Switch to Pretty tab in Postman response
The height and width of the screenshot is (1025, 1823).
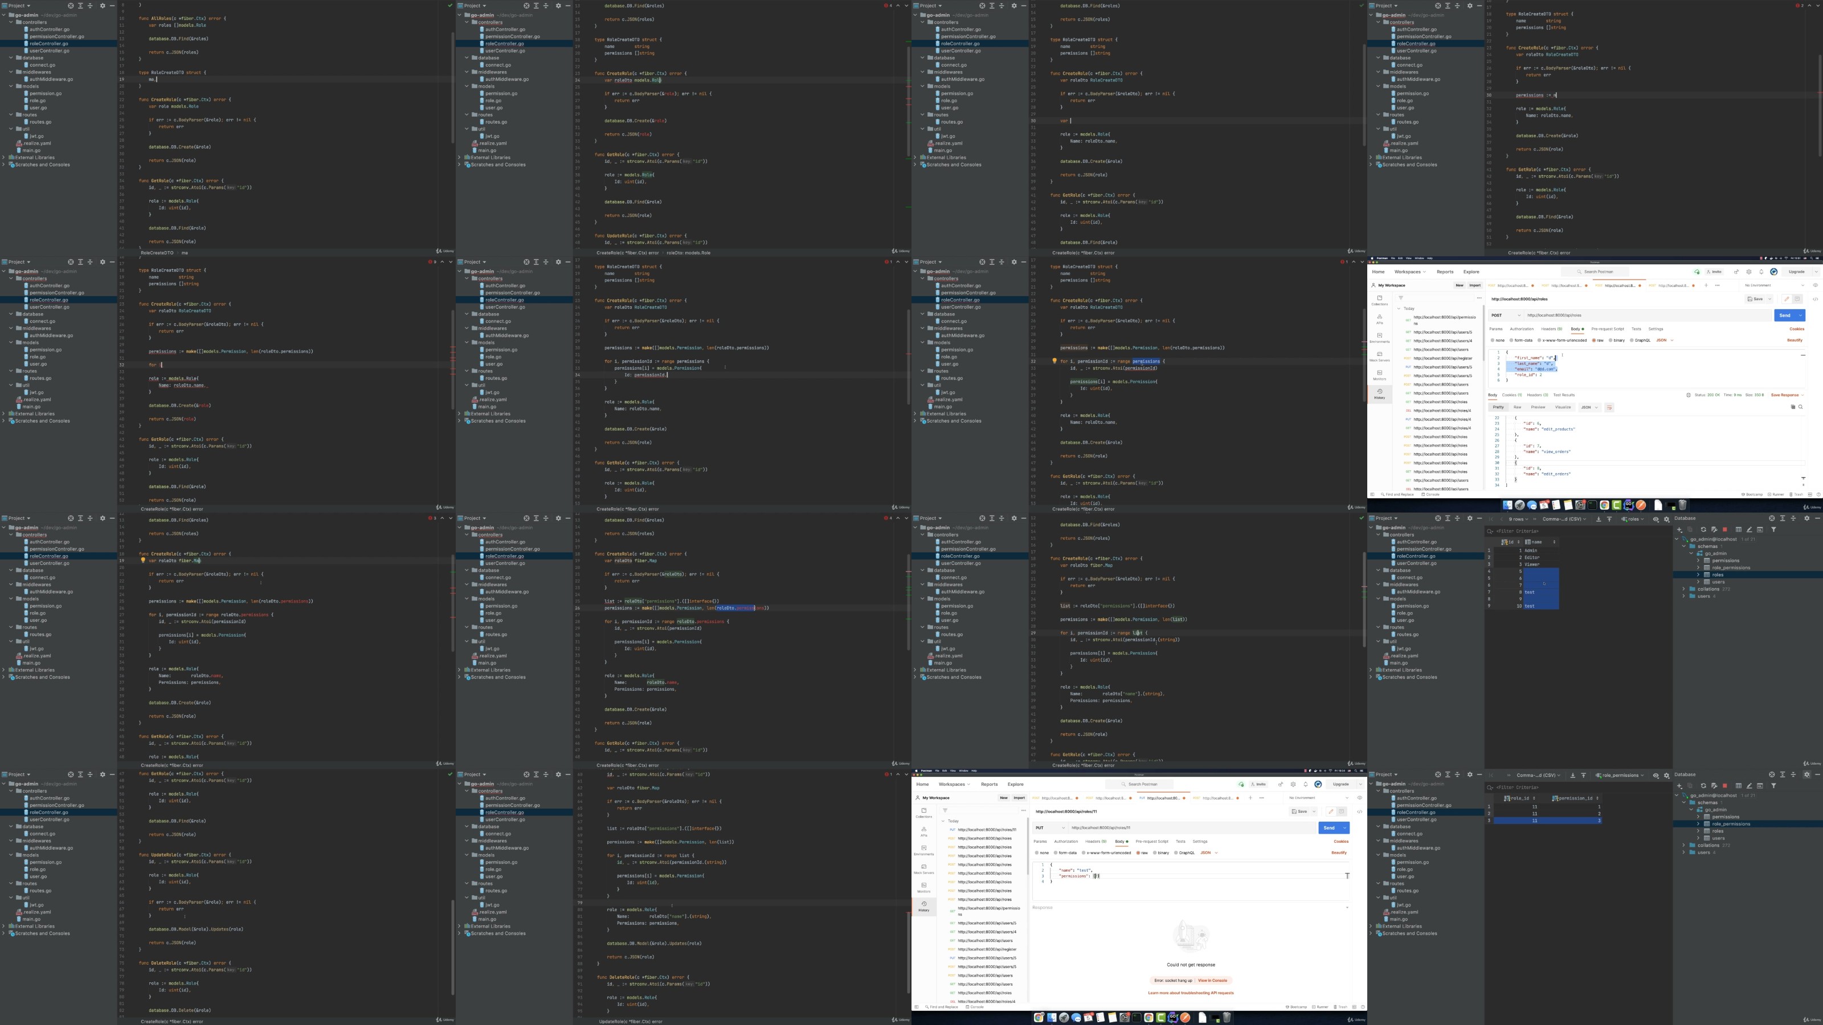coord(1498,408)
